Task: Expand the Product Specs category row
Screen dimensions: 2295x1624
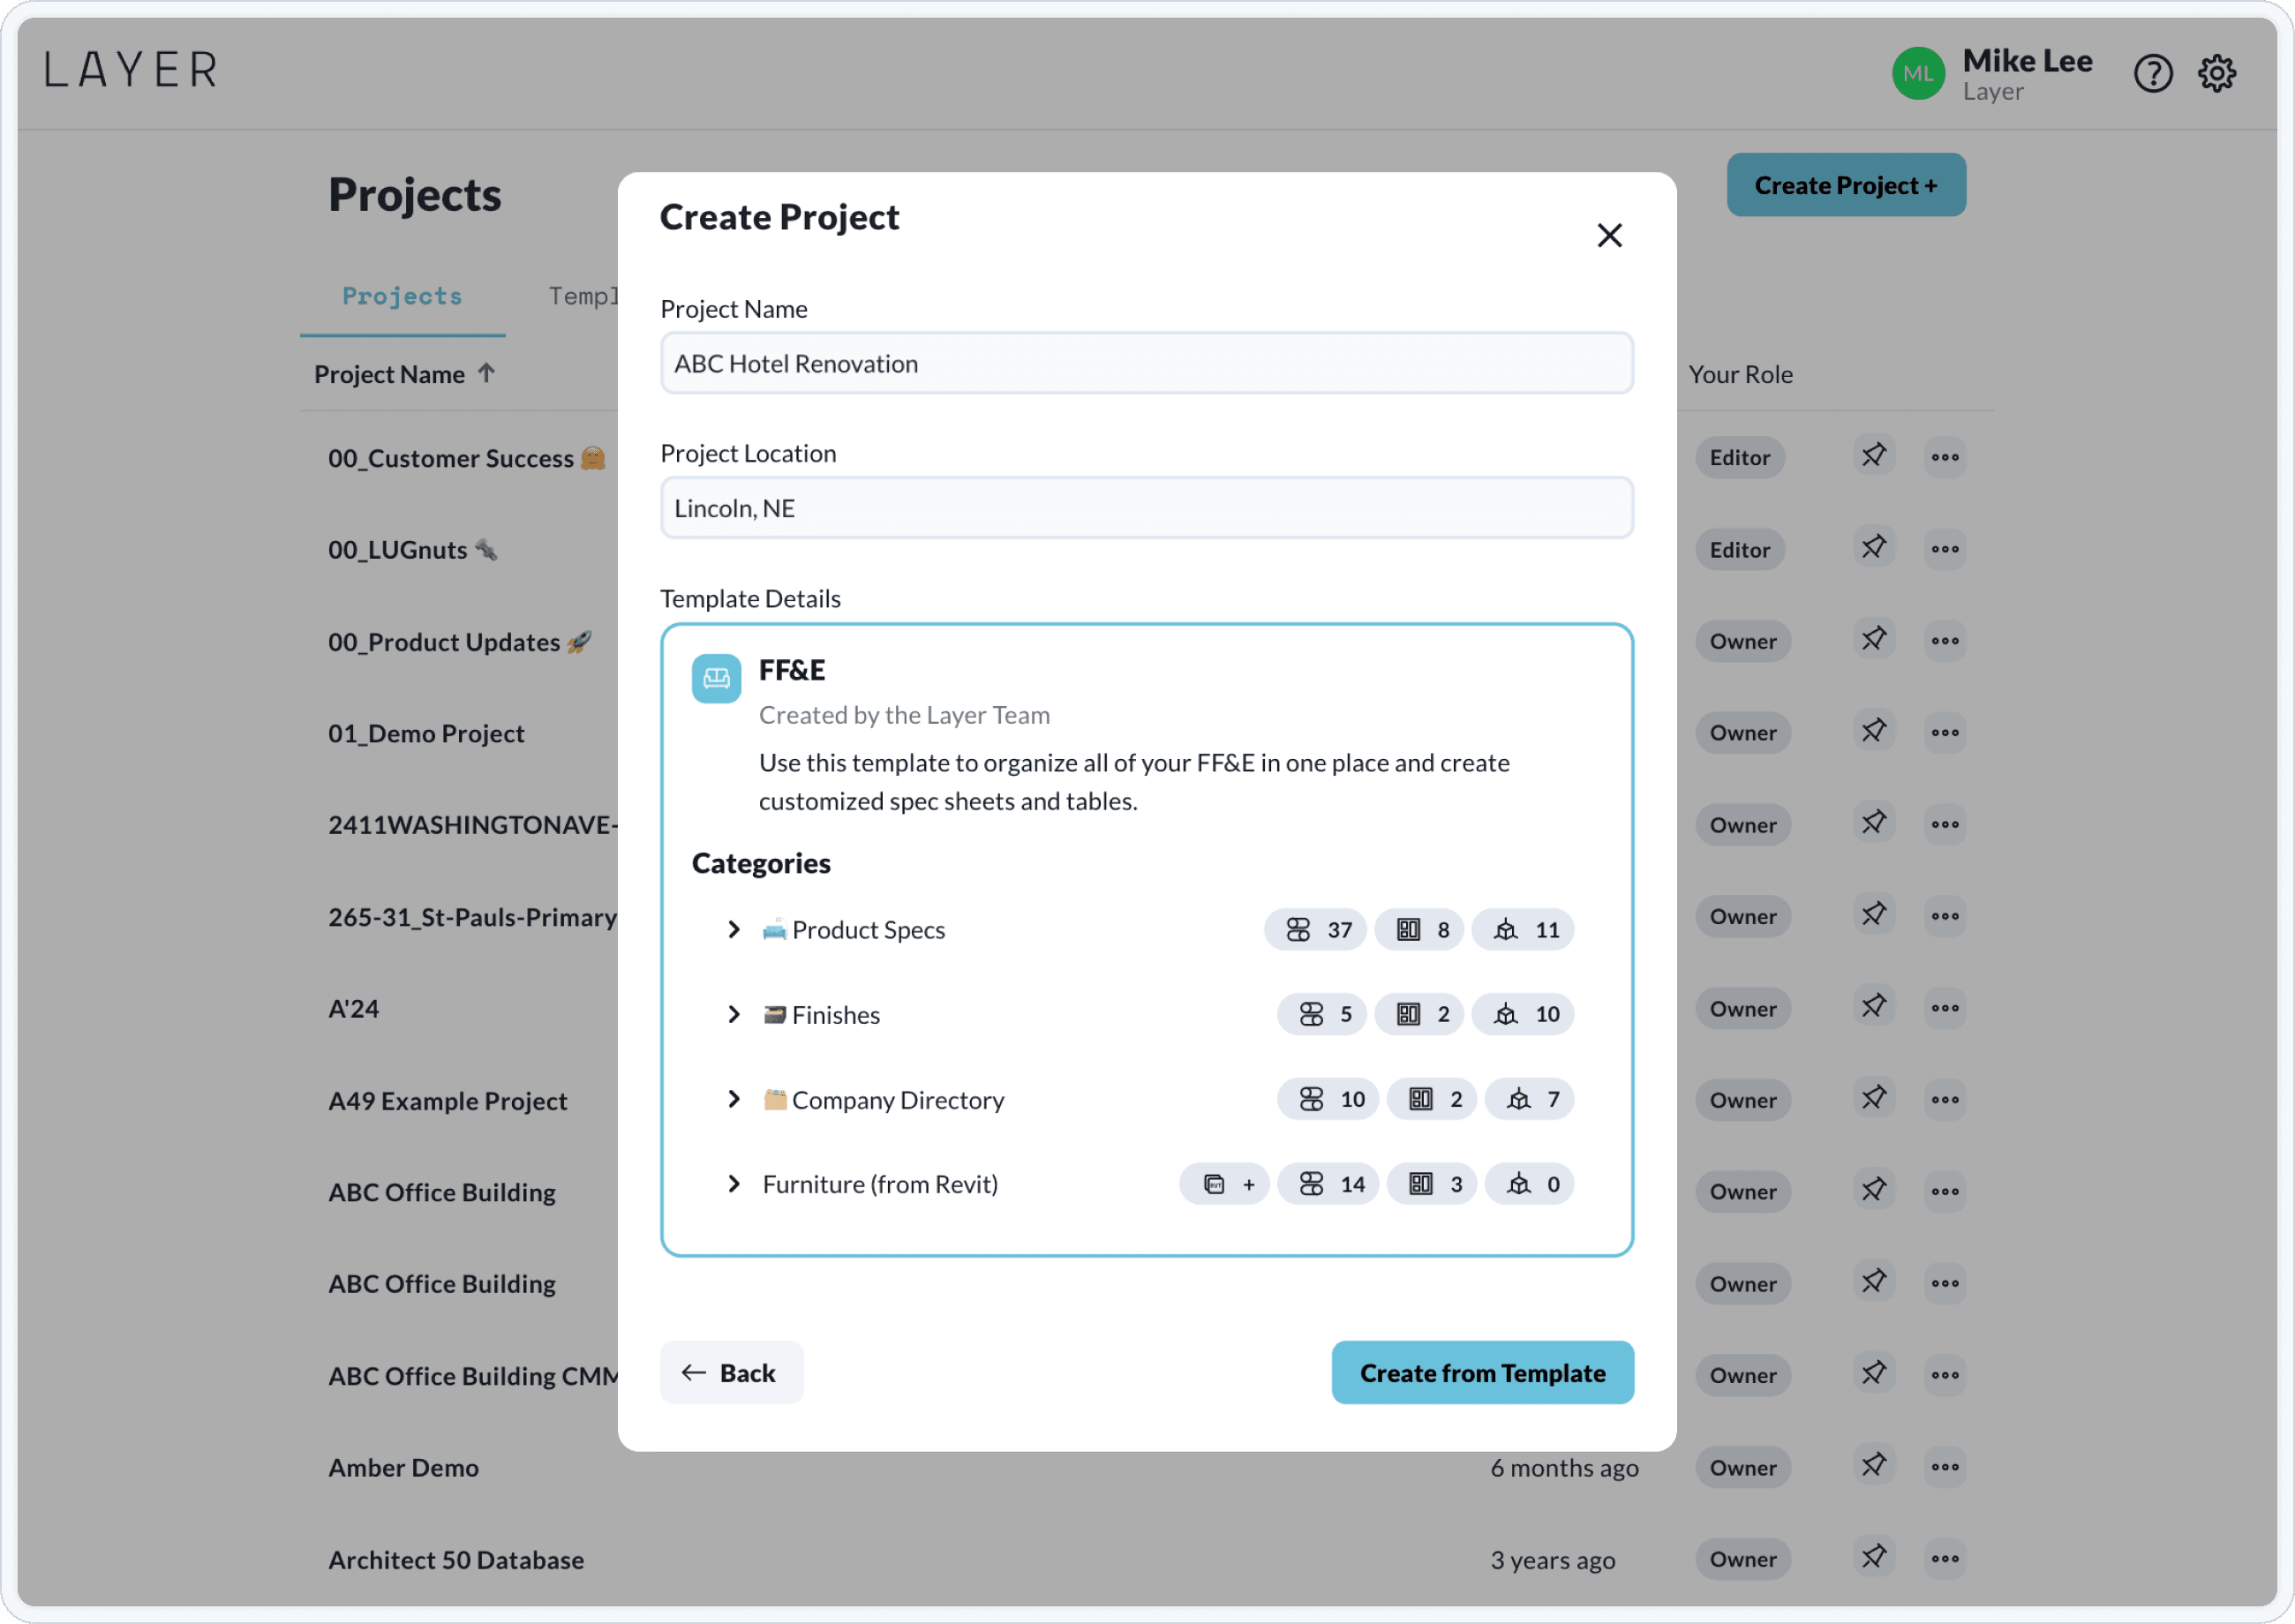Action: [x=733, y=928]
